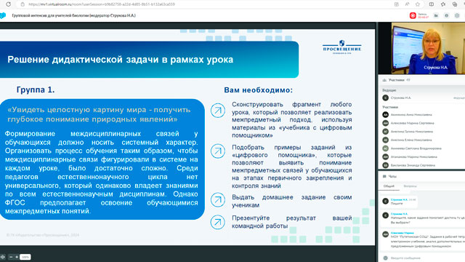Screen dimensions: 465x262
Task: Click slide title 'Решение дидактической задачи в рамках урока'
Action: pyautogui.click(x=121, y=60)
